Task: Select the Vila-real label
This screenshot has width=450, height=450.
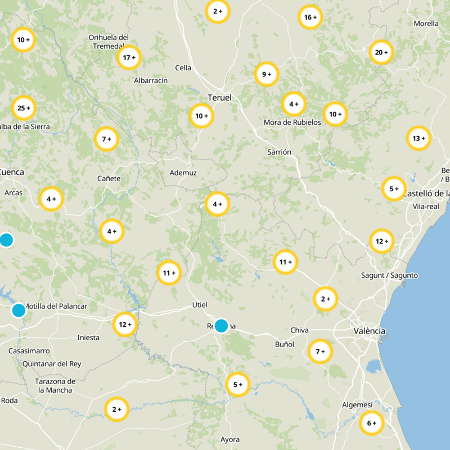Action: [x=426, y=206]
